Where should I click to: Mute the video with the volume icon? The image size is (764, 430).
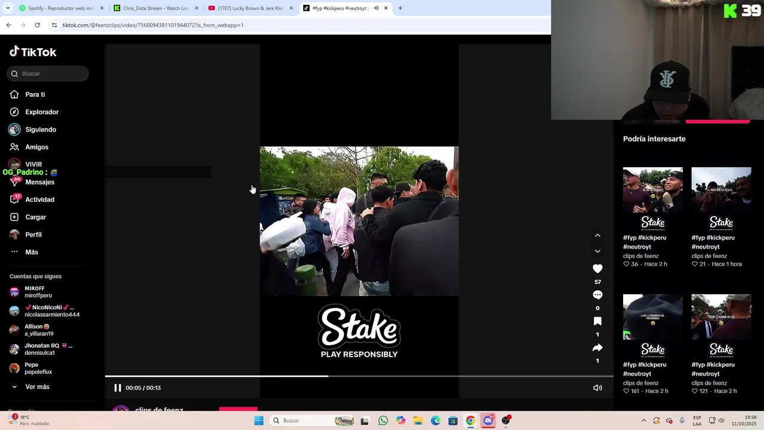(x=597, y=388)
